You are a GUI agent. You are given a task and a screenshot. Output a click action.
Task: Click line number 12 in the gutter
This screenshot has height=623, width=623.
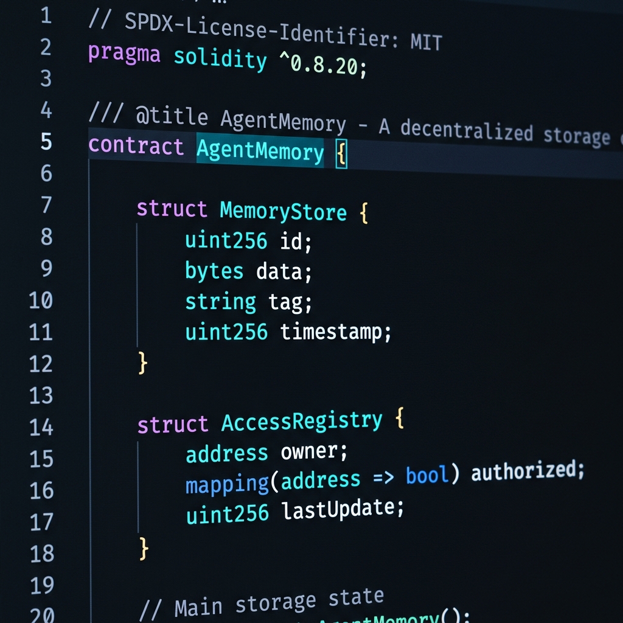pyautogui.click(x=41, y=364)
